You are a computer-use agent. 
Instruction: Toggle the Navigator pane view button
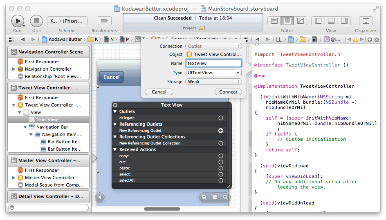[318, 21]
